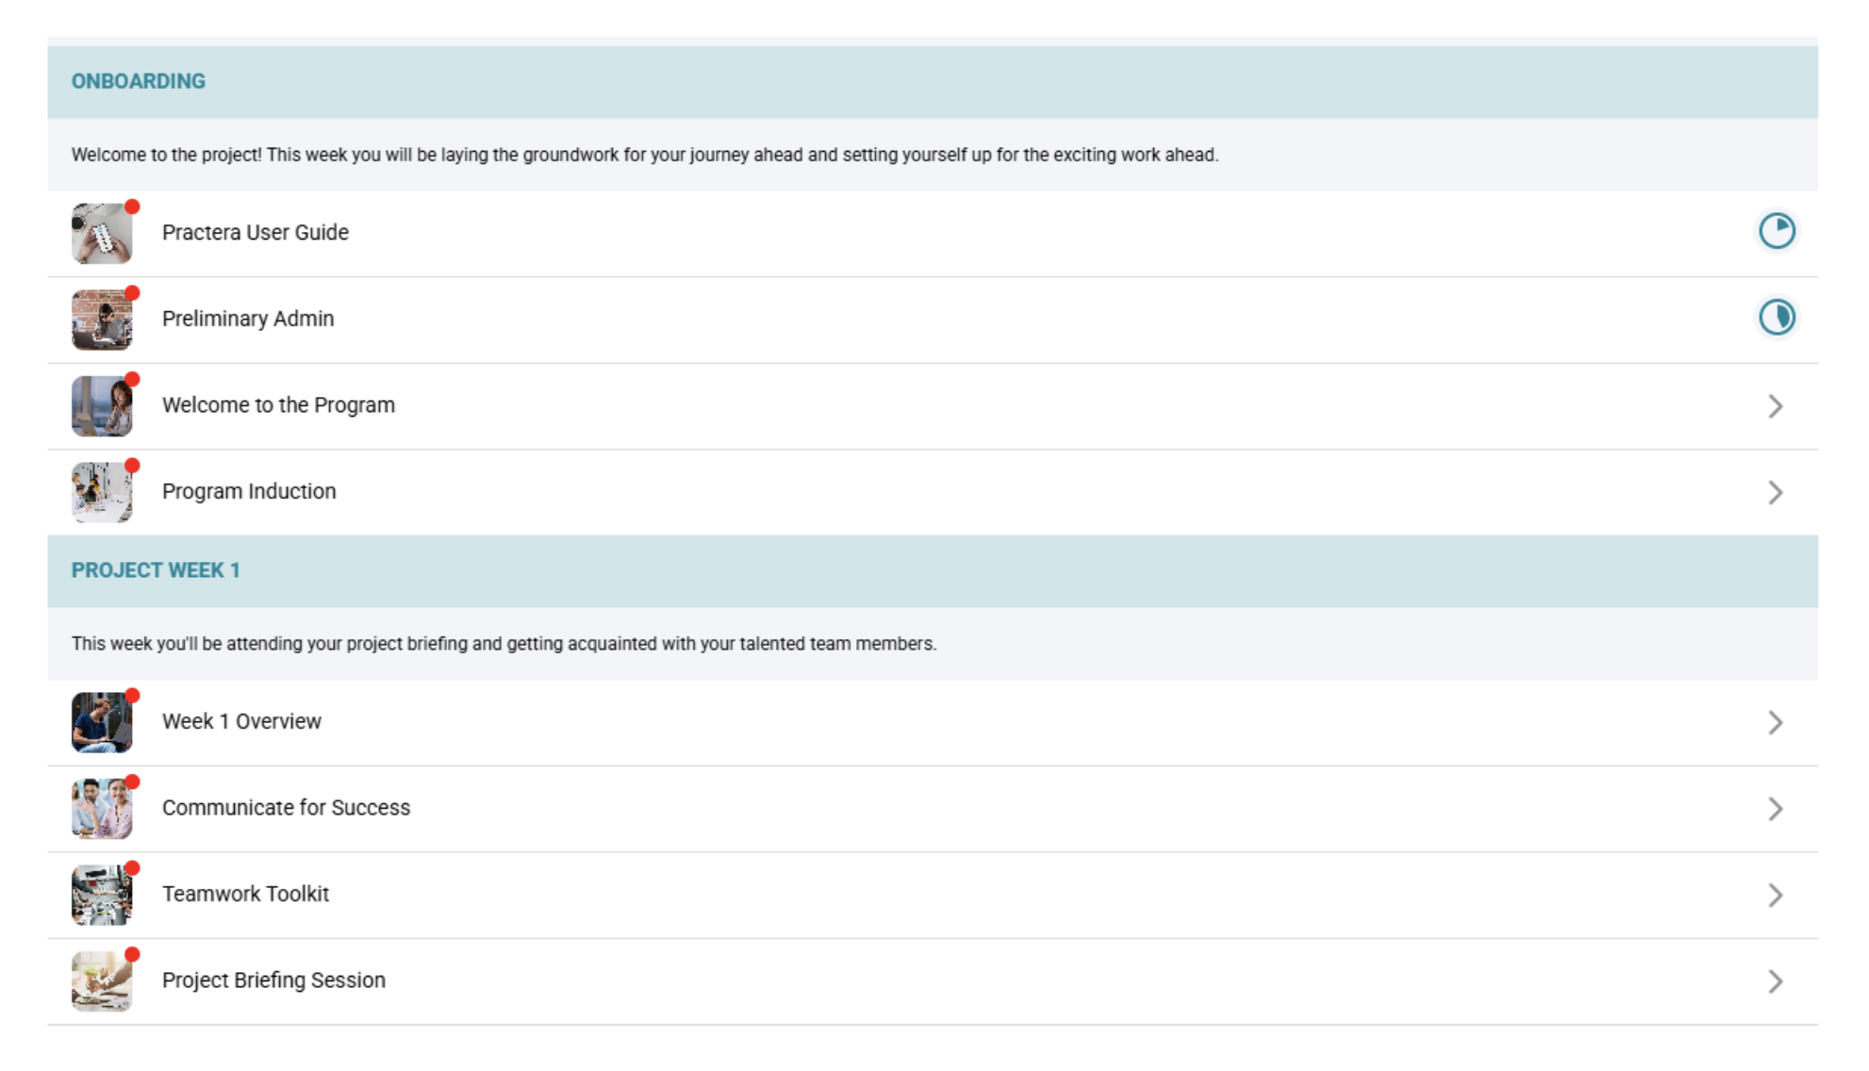Select the ONBOARDING section header
The image size is (1869, 1071).
pos(139,81)
